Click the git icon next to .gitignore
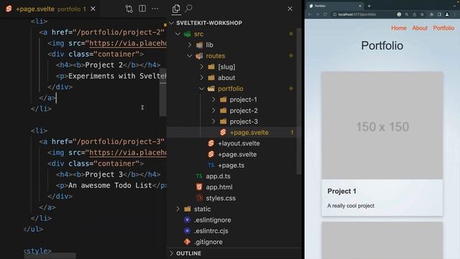 click(x=187, y=242)
